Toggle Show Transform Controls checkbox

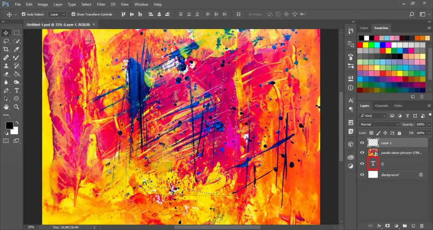point(73,14)
